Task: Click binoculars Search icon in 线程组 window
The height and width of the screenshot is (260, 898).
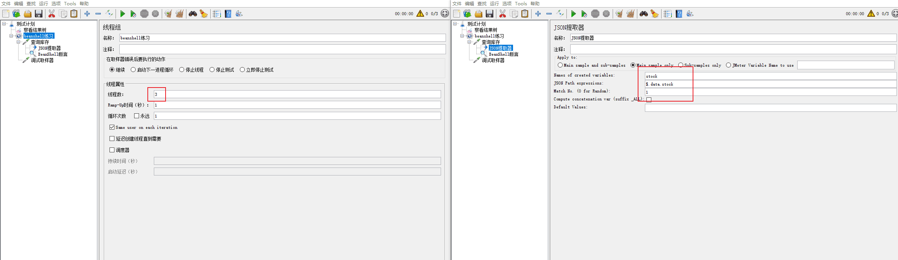Action: 193,14
